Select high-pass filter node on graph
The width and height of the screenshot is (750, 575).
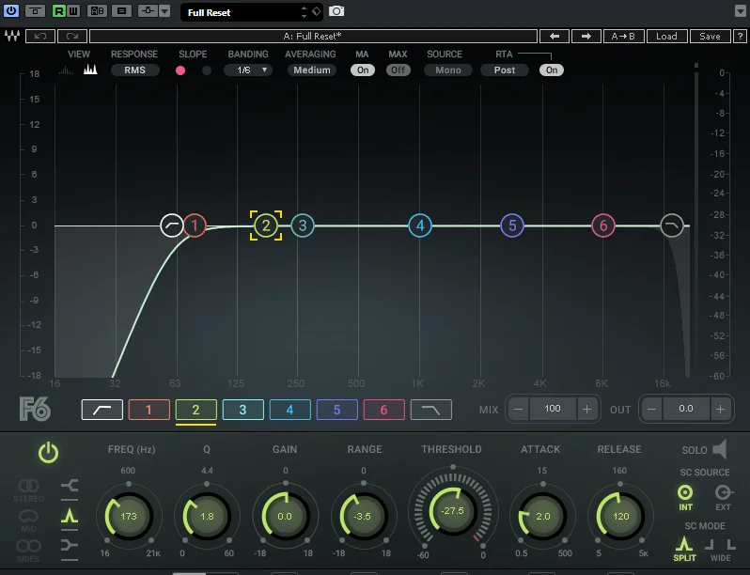pos(172,225)
